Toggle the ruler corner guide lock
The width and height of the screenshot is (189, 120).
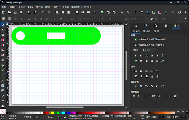[7, 24]
